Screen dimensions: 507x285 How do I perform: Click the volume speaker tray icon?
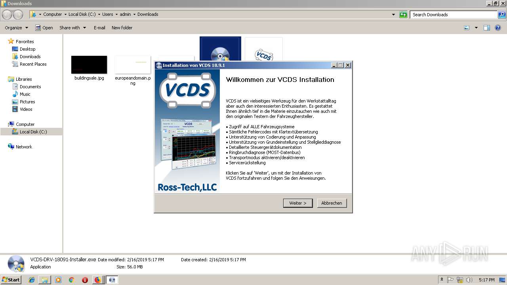(x=469, y=280)
